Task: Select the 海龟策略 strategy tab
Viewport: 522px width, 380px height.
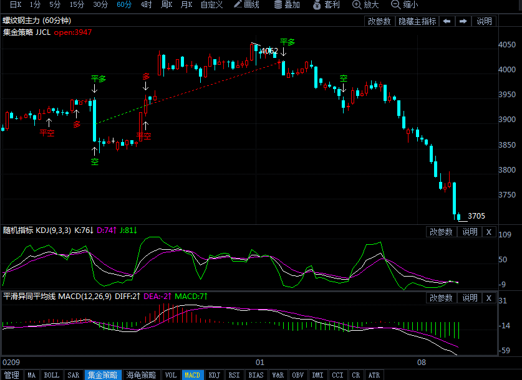Action: (142, 375)
